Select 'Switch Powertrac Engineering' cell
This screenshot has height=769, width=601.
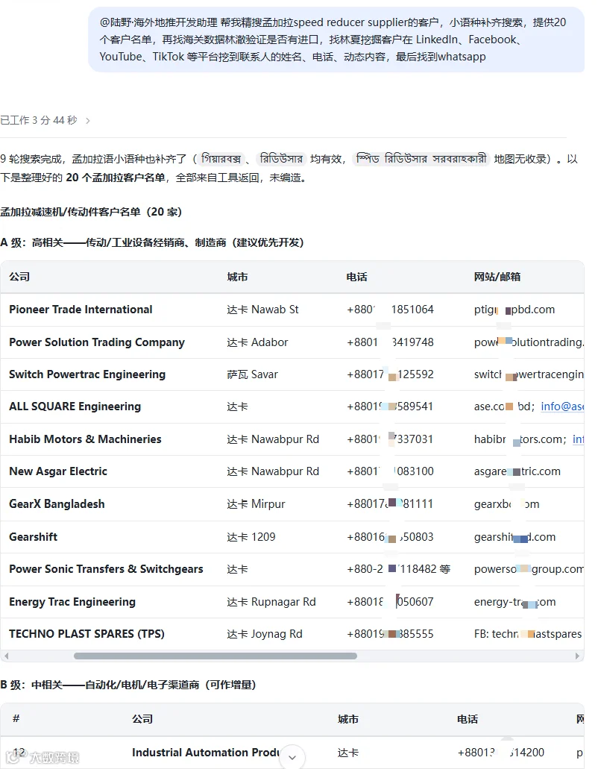tap(87, 374)
